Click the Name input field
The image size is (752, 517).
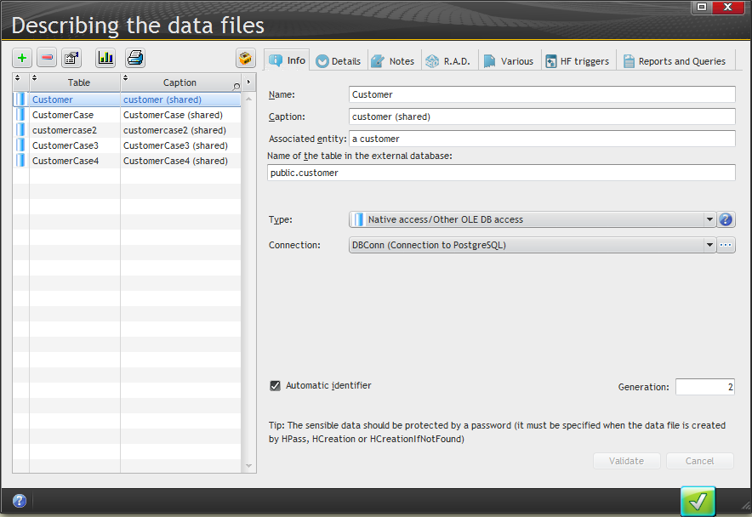pyautogui.click(x=542, y=94)
